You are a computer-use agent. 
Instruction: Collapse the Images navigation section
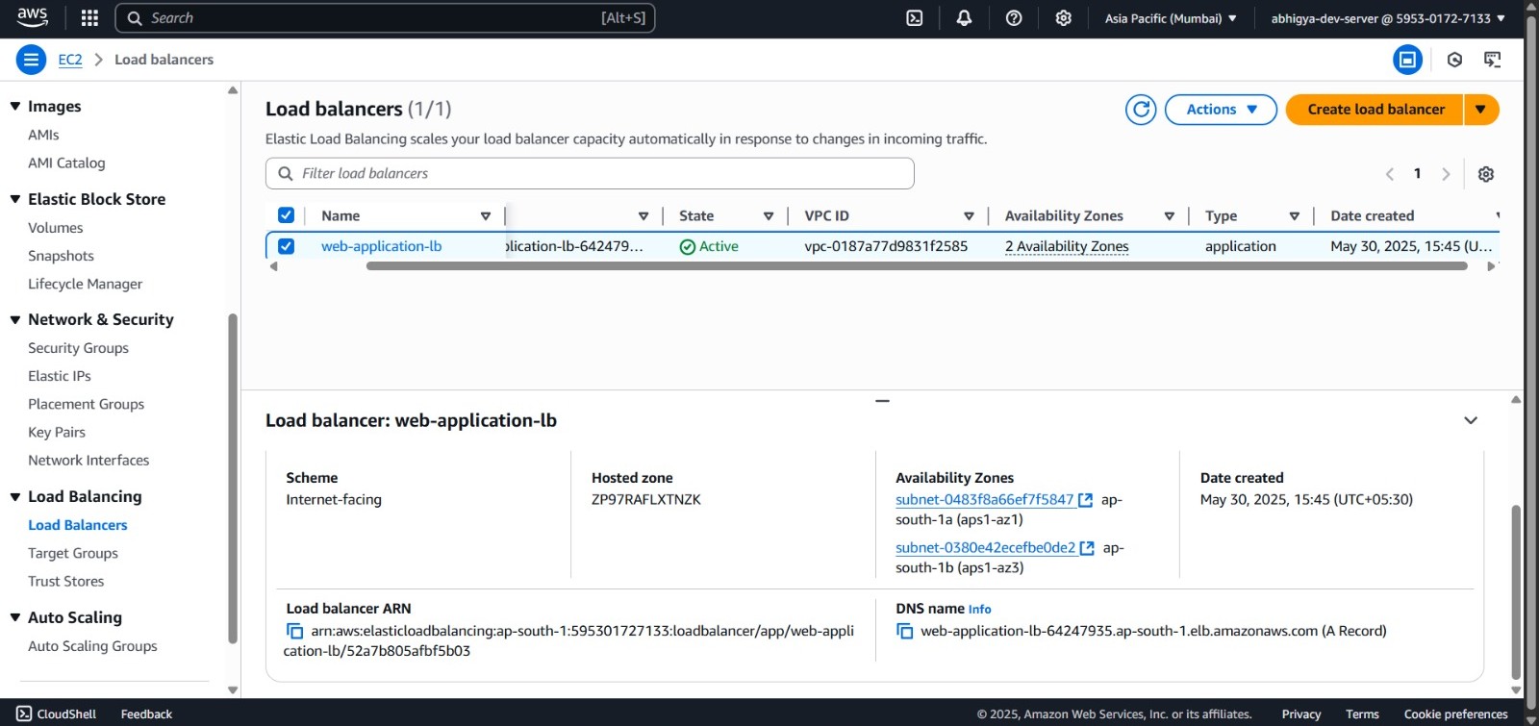point(15,107)
